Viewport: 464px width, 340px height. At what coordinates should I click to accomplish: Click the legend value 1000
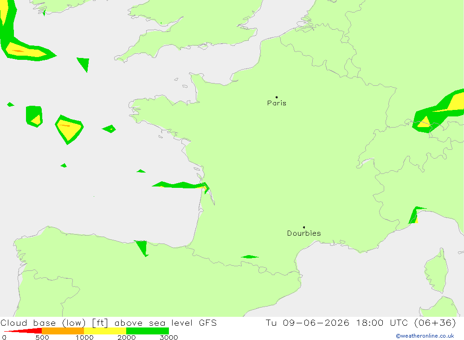[84, 337]
